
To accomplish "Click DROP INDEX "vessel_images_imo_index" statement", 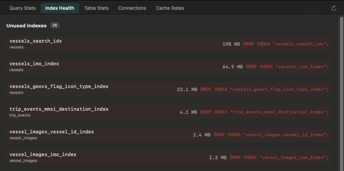I will click(279, 158).
